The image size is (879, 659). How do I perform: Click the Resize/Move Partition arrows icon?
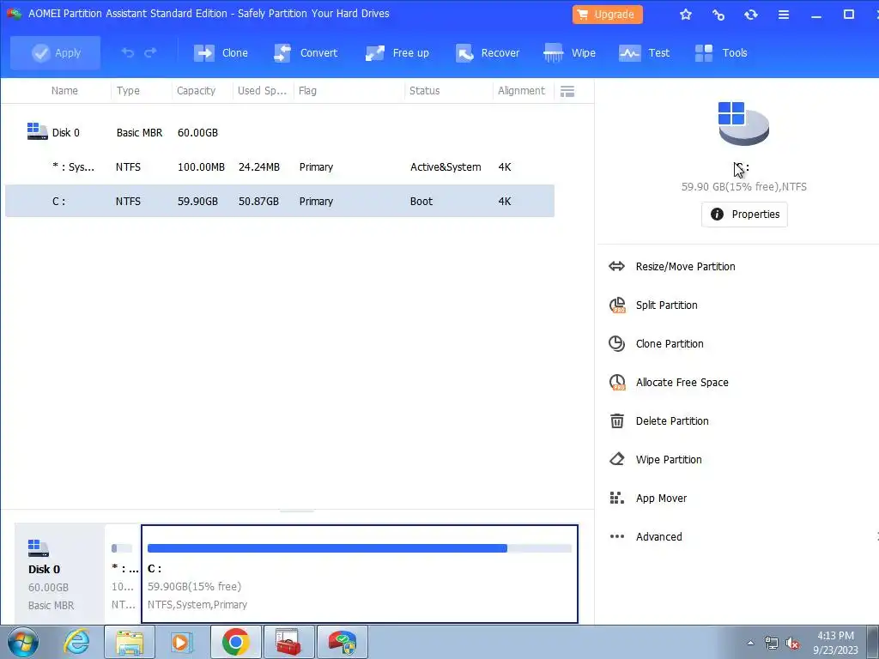point(616,266)
